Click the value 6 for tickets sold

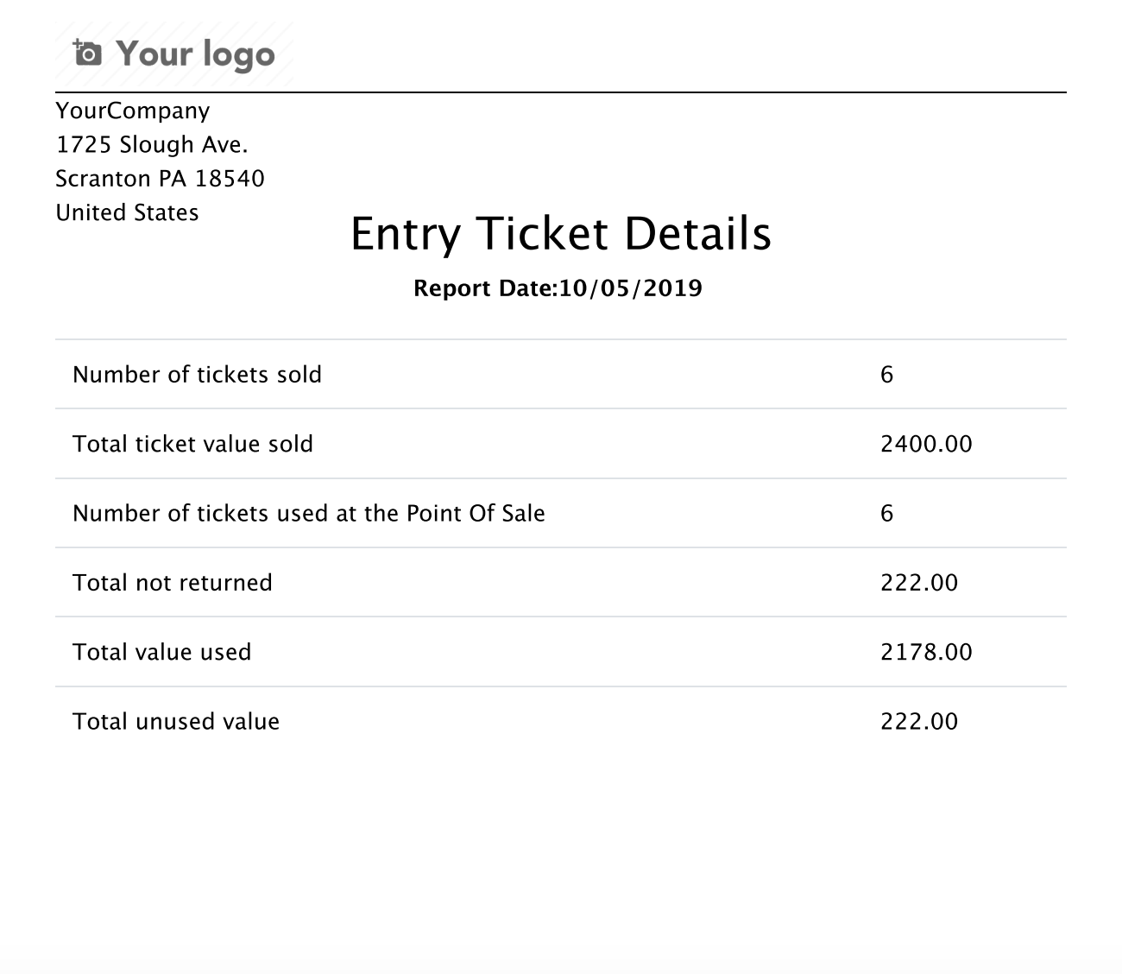pos(886,375)
